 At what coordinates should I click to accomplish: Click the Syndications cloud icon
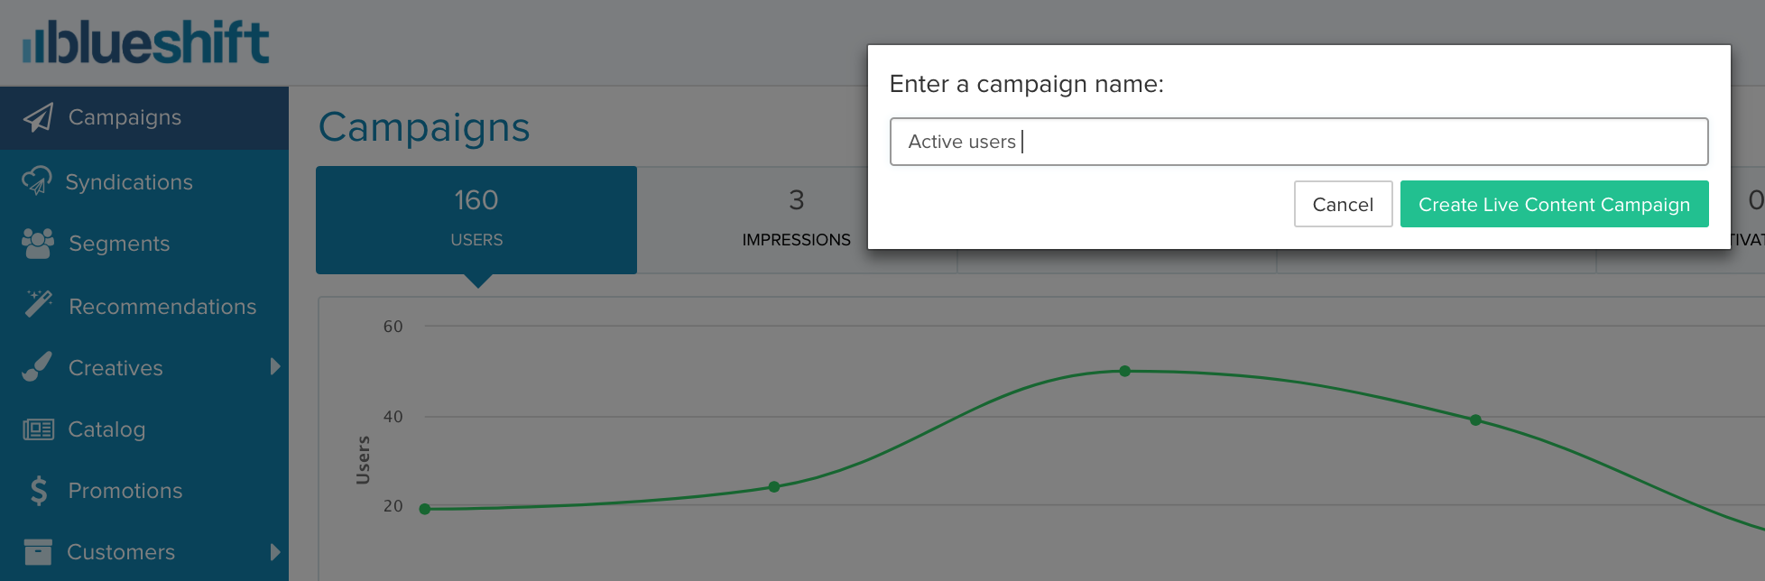(x=37, y=180)
